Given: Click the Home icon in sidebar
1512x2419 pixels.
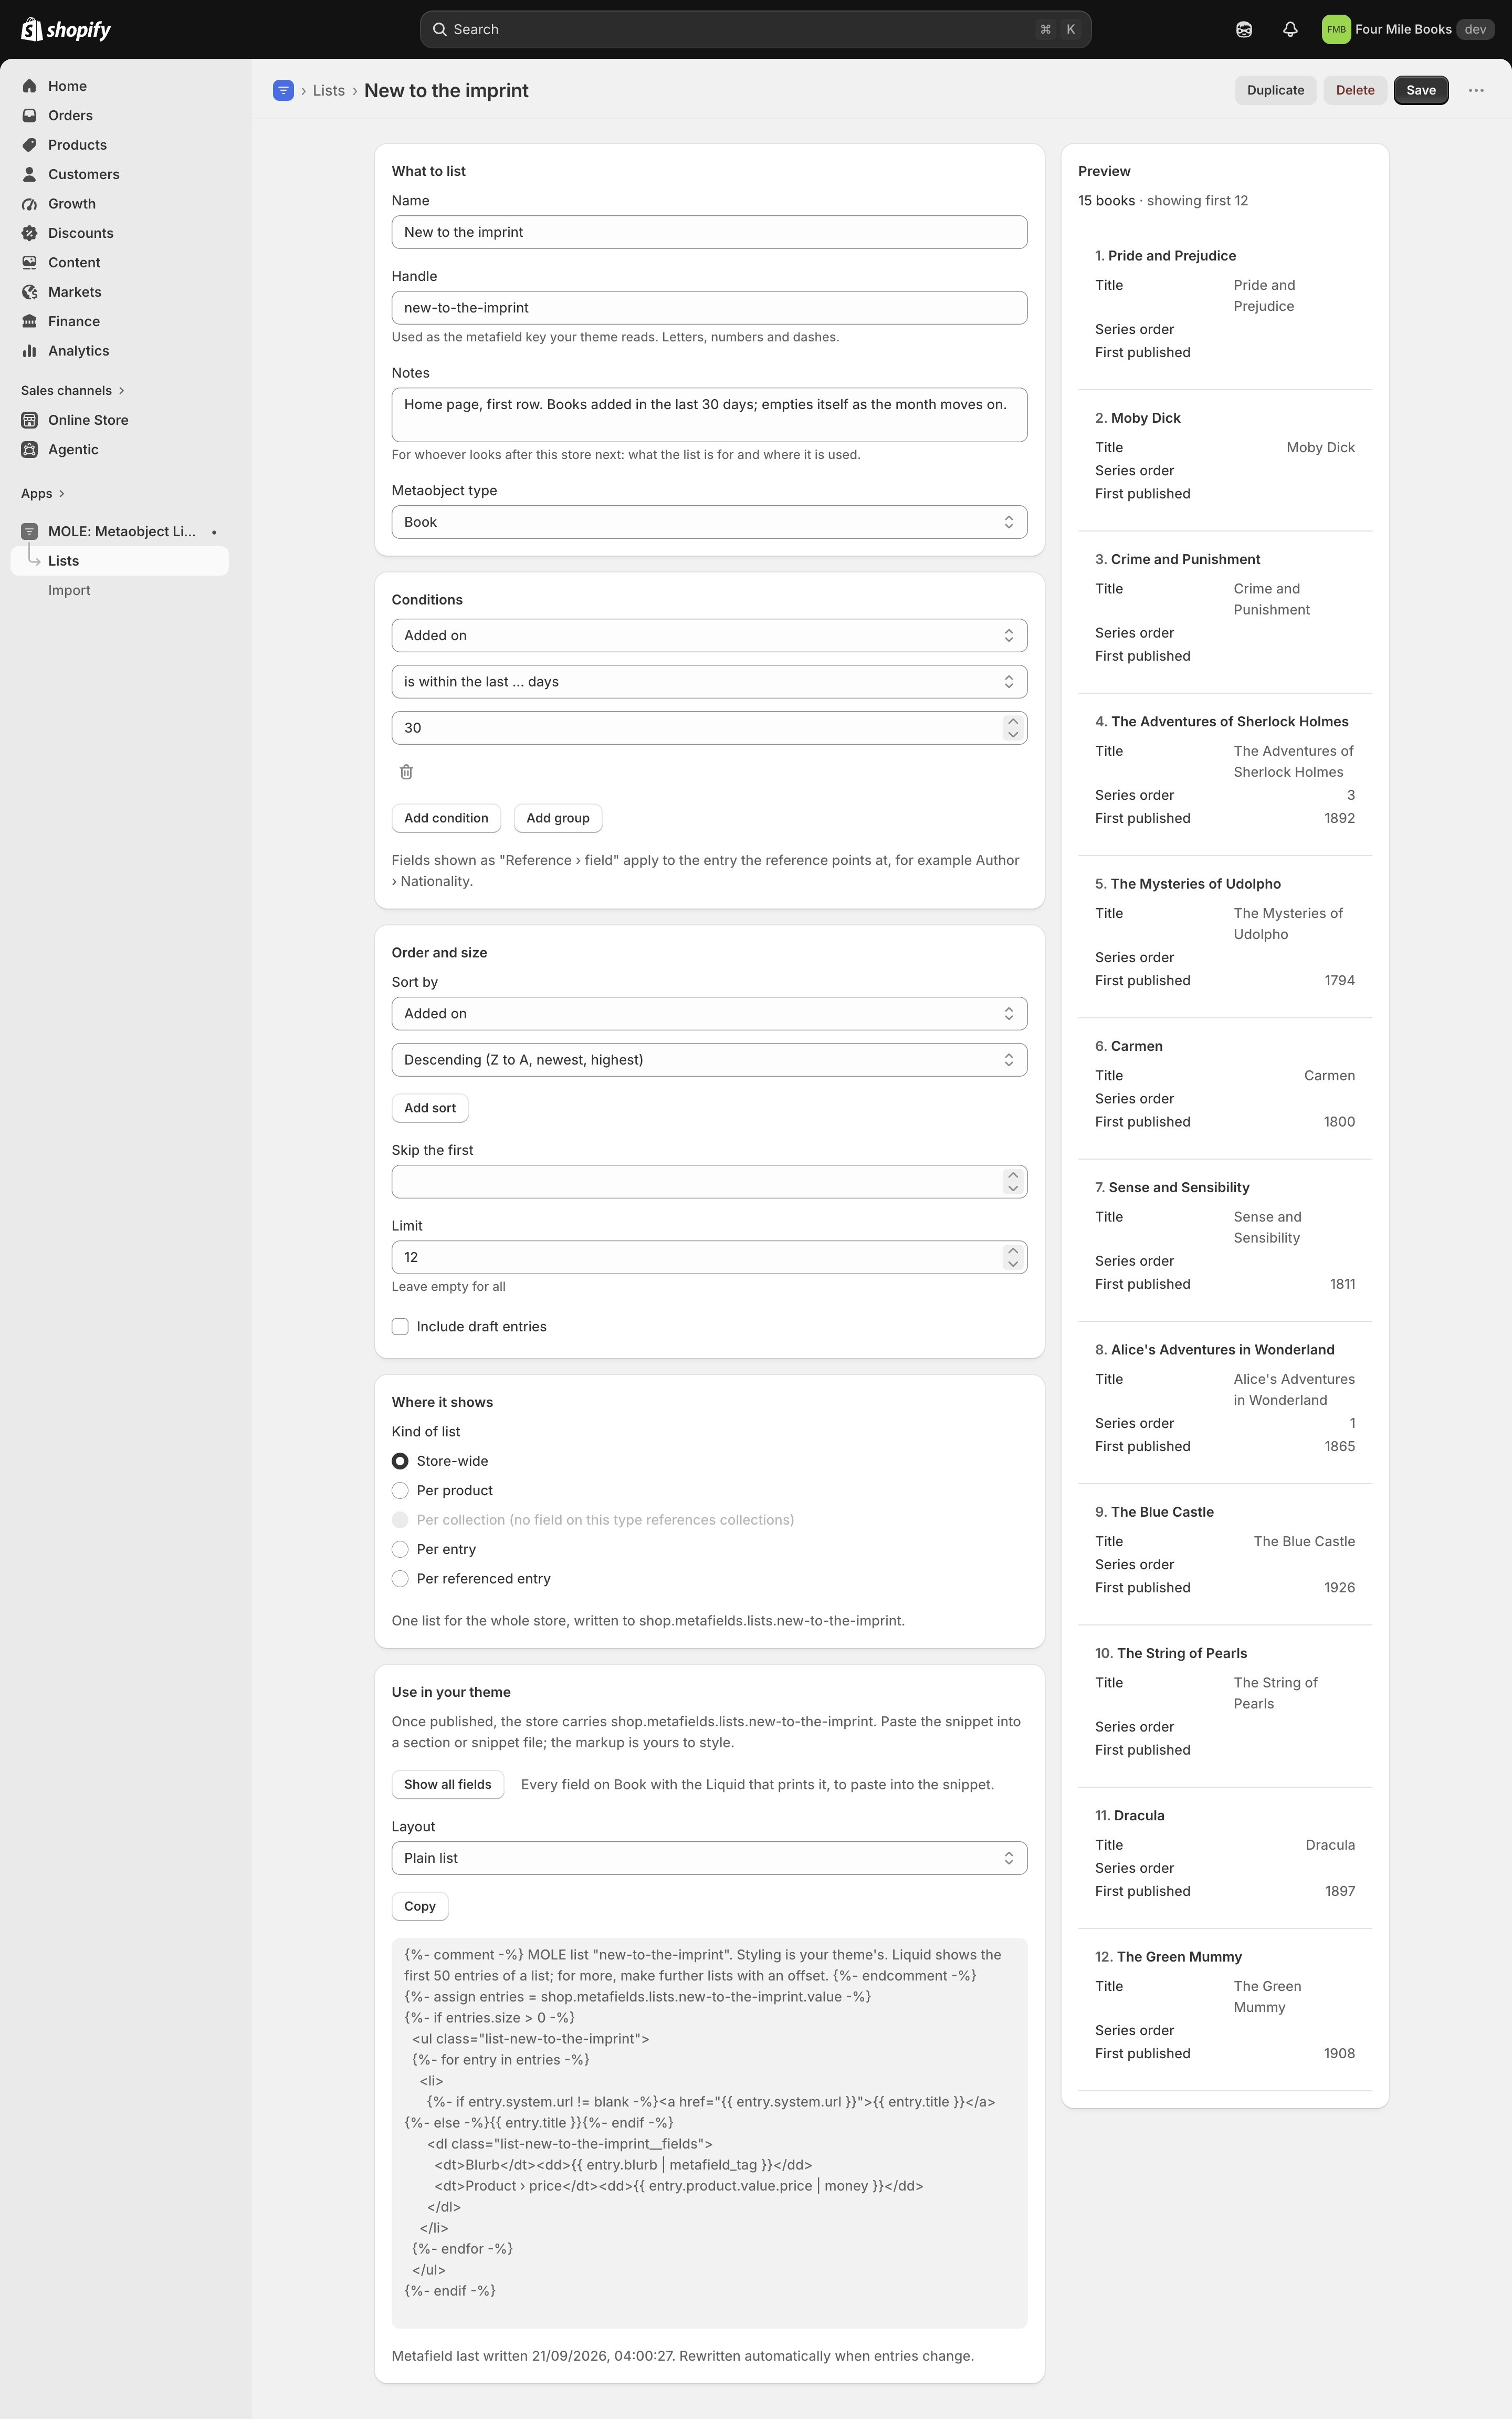Looking at the screenshot, I should (29, 86).
